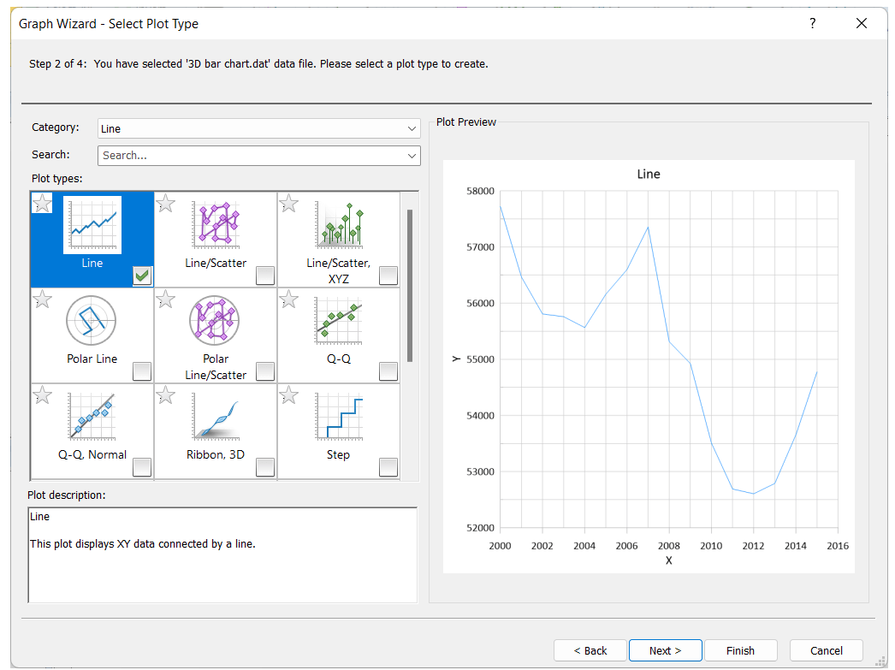Favorite the Line plot with its star

pos(42,204)
